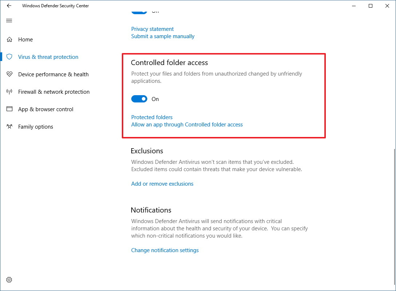Click the Notifications heading
Image resolution: width=396 pixels, height=291 pixels.
tap(151, 210)
